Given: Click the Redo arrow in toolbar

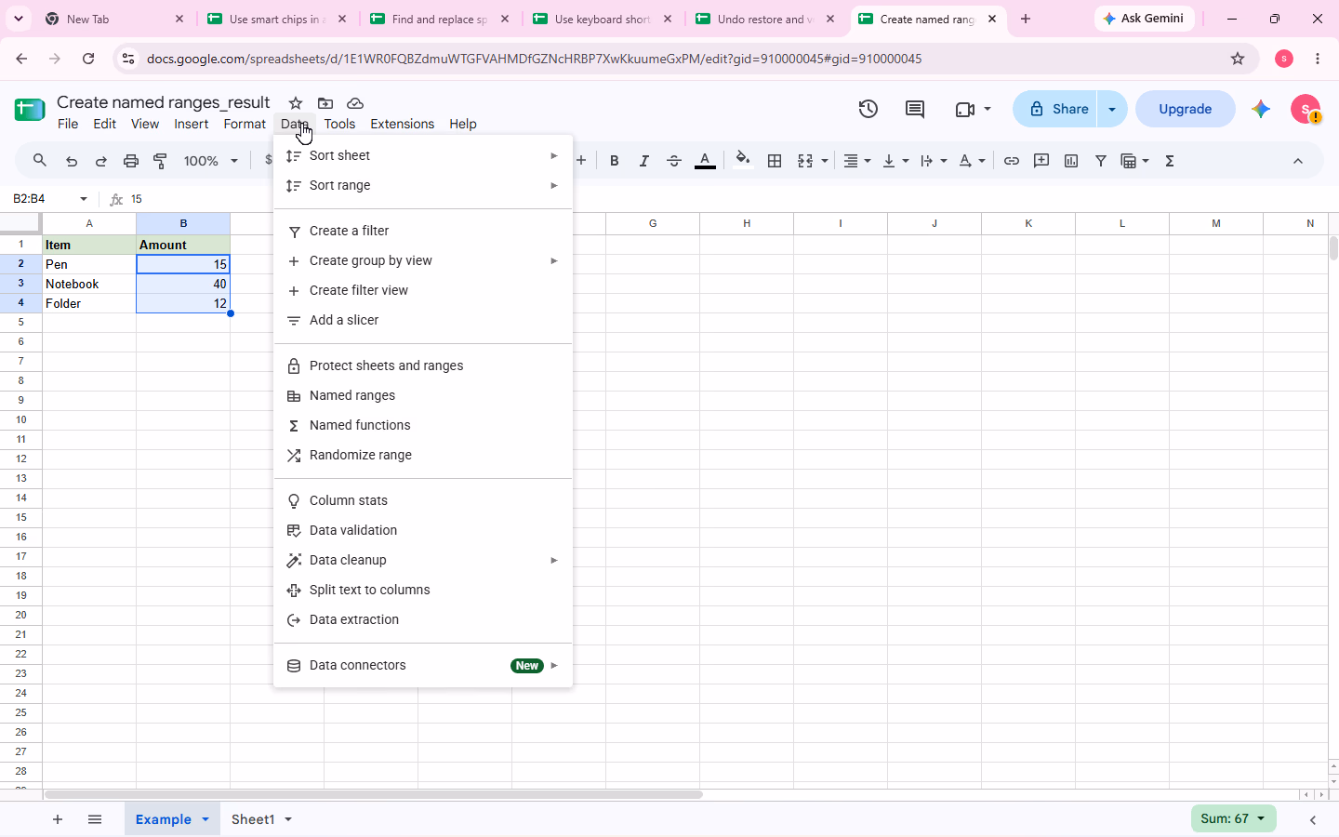Looking at the screenshot, I should [101, 161].
